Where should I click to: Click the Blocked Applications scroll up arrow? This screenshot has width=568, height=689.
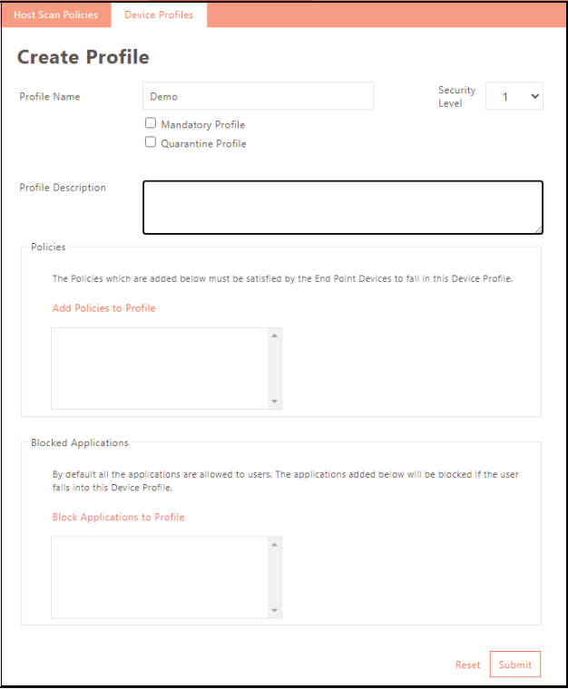(275, 544)
